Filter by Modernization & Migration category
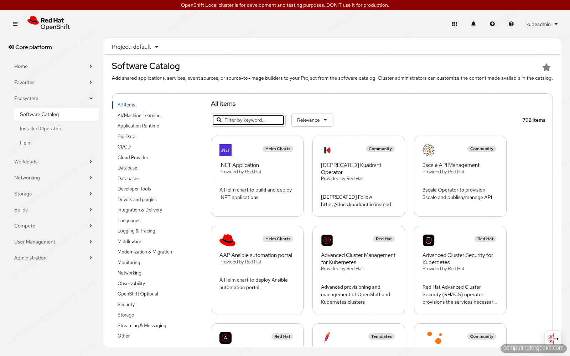 tap(145, 252)
